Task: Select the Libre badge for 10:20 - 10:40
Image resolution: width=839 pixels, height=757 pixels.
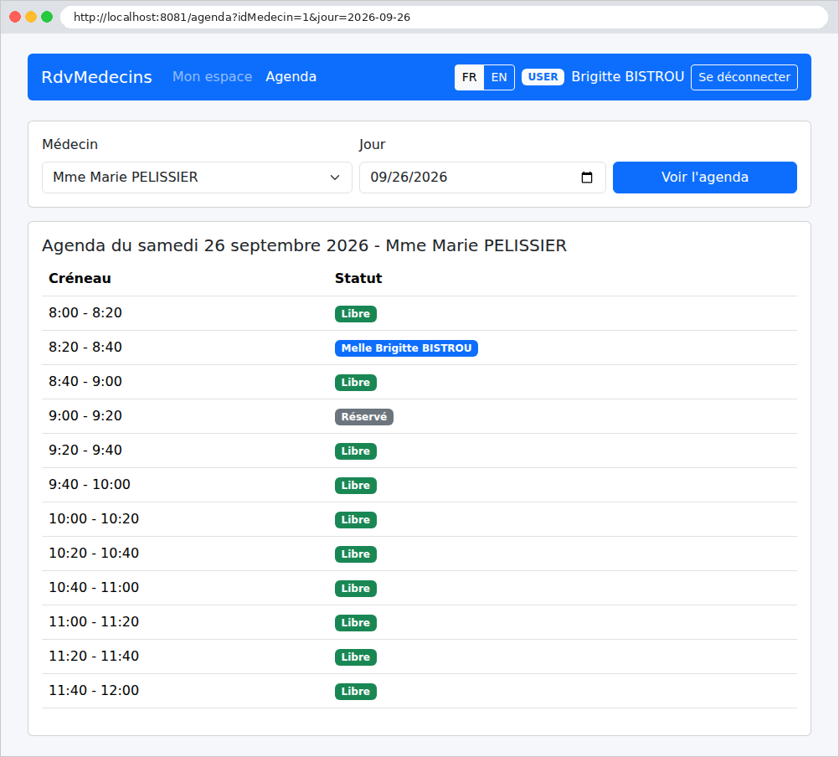Action: [356, 554]
